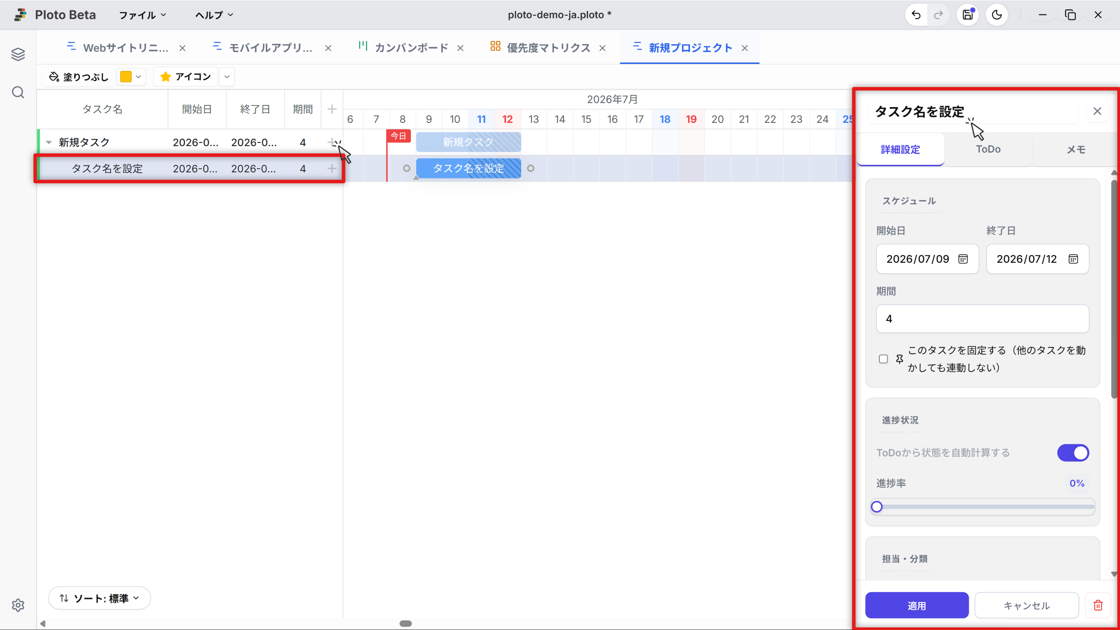This screenshot has width=1120, height=630.
Task: Add subtask plus on 新規タスク row
Action: (x=332, y=142)
